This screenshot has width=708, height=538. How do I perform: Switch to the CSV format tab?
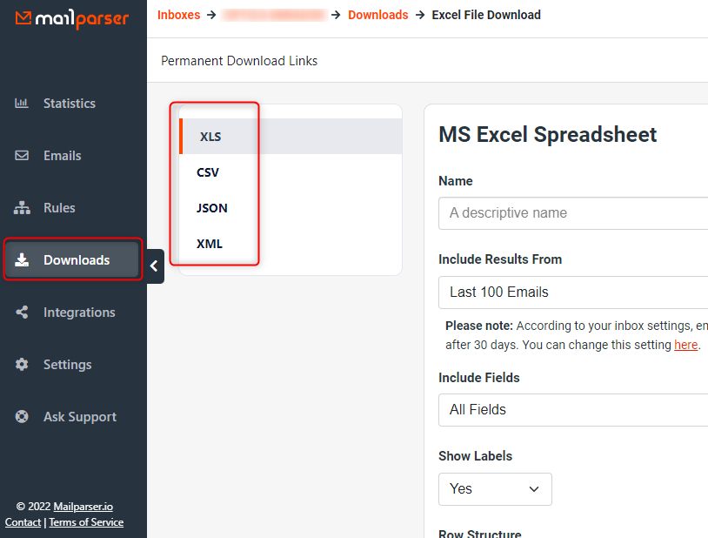pos(207,172)
